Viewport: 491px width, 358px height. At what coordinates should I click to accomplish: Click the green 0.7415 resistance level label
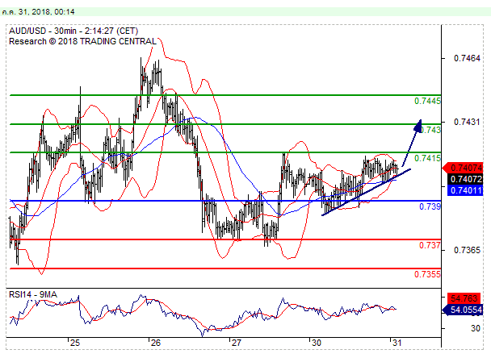(x=427, y=158)
